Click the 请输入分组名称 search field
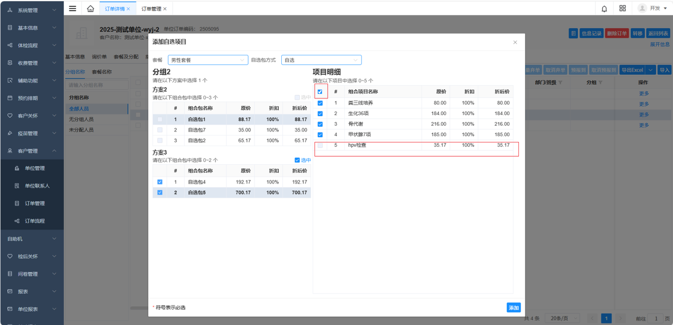This screenshot has height=325, width=673. coord(97,85)
